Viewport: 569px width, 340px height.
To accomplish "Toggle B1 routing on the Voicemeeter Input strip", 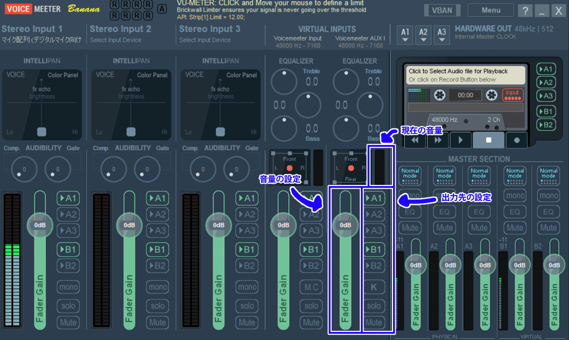I will pyautogui.click(x=311, y=250).
